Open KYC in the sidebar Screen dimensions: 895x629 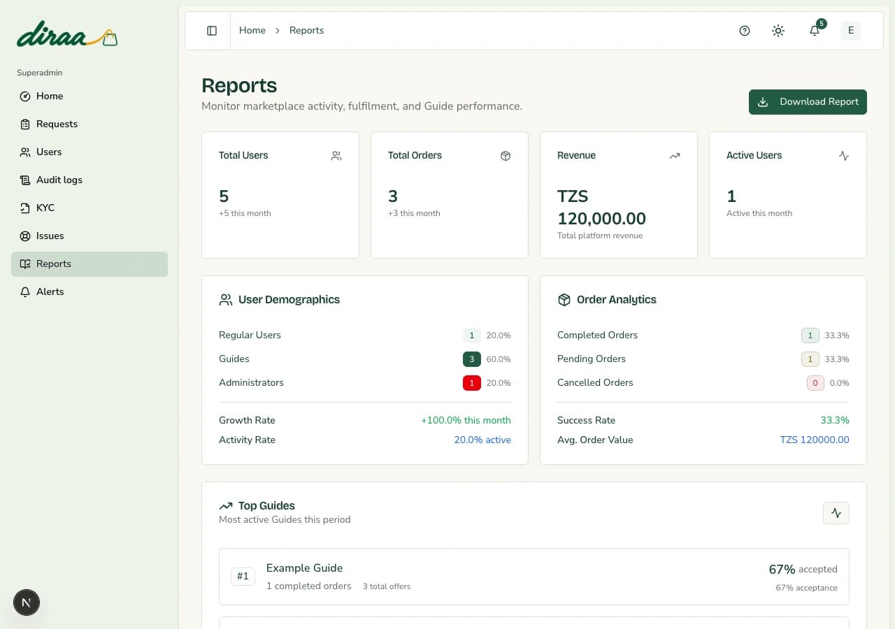[89, 208]
